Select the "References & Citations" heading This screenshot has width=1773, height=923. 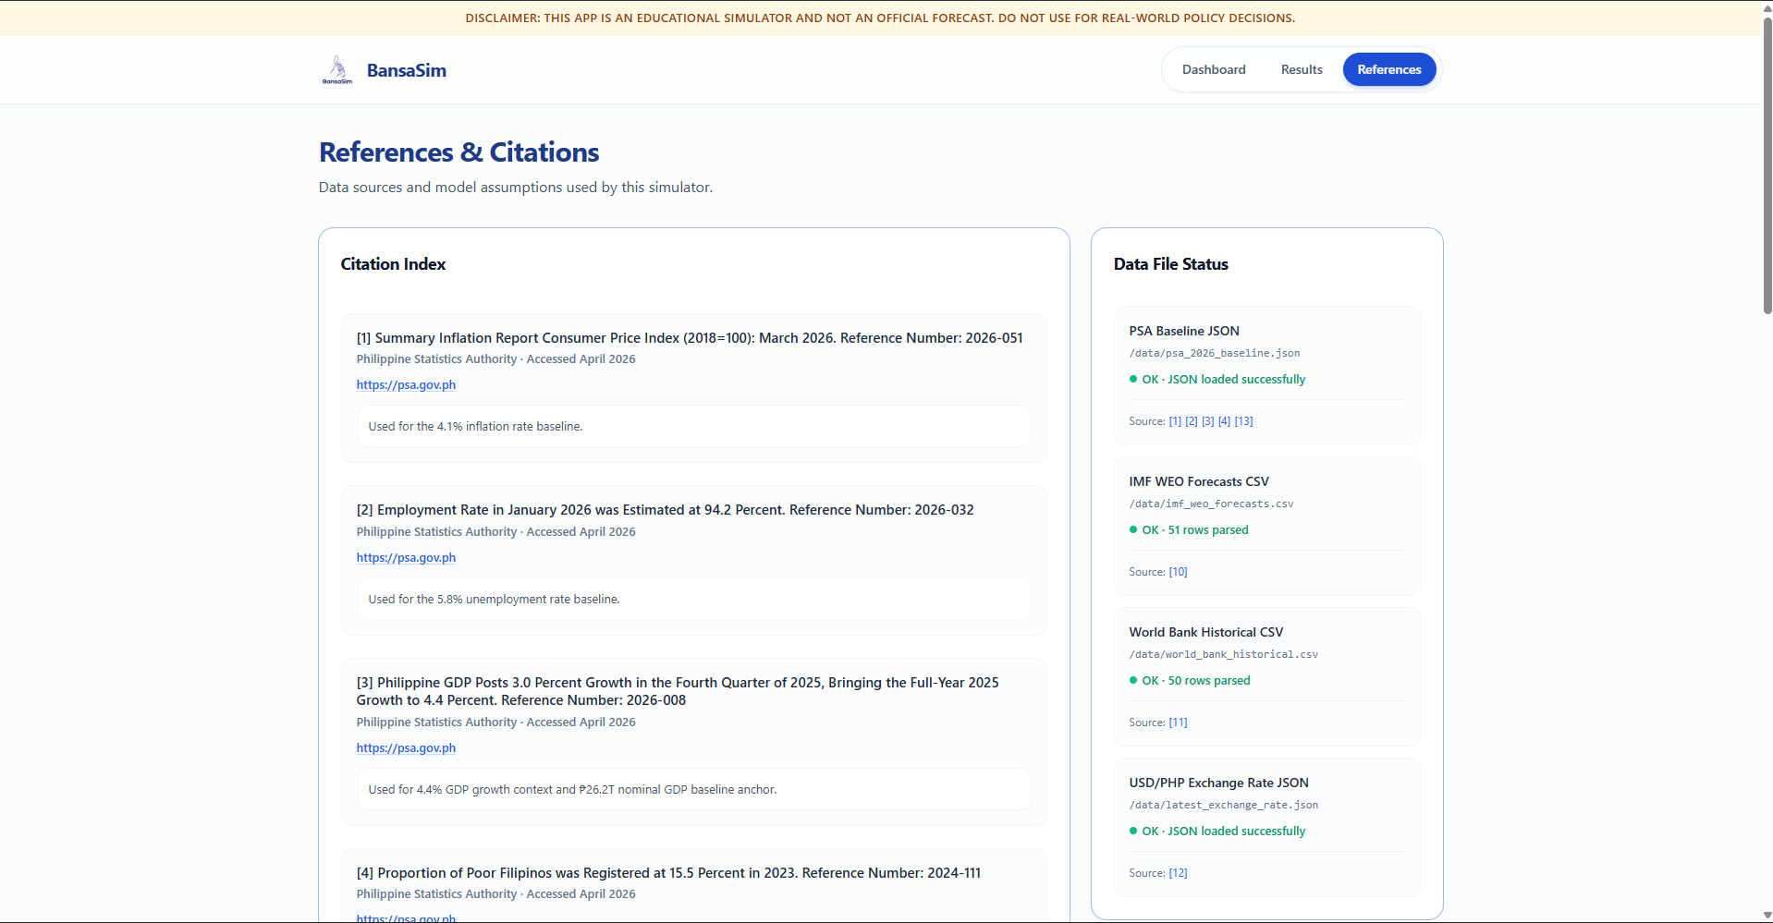[459, 152]
